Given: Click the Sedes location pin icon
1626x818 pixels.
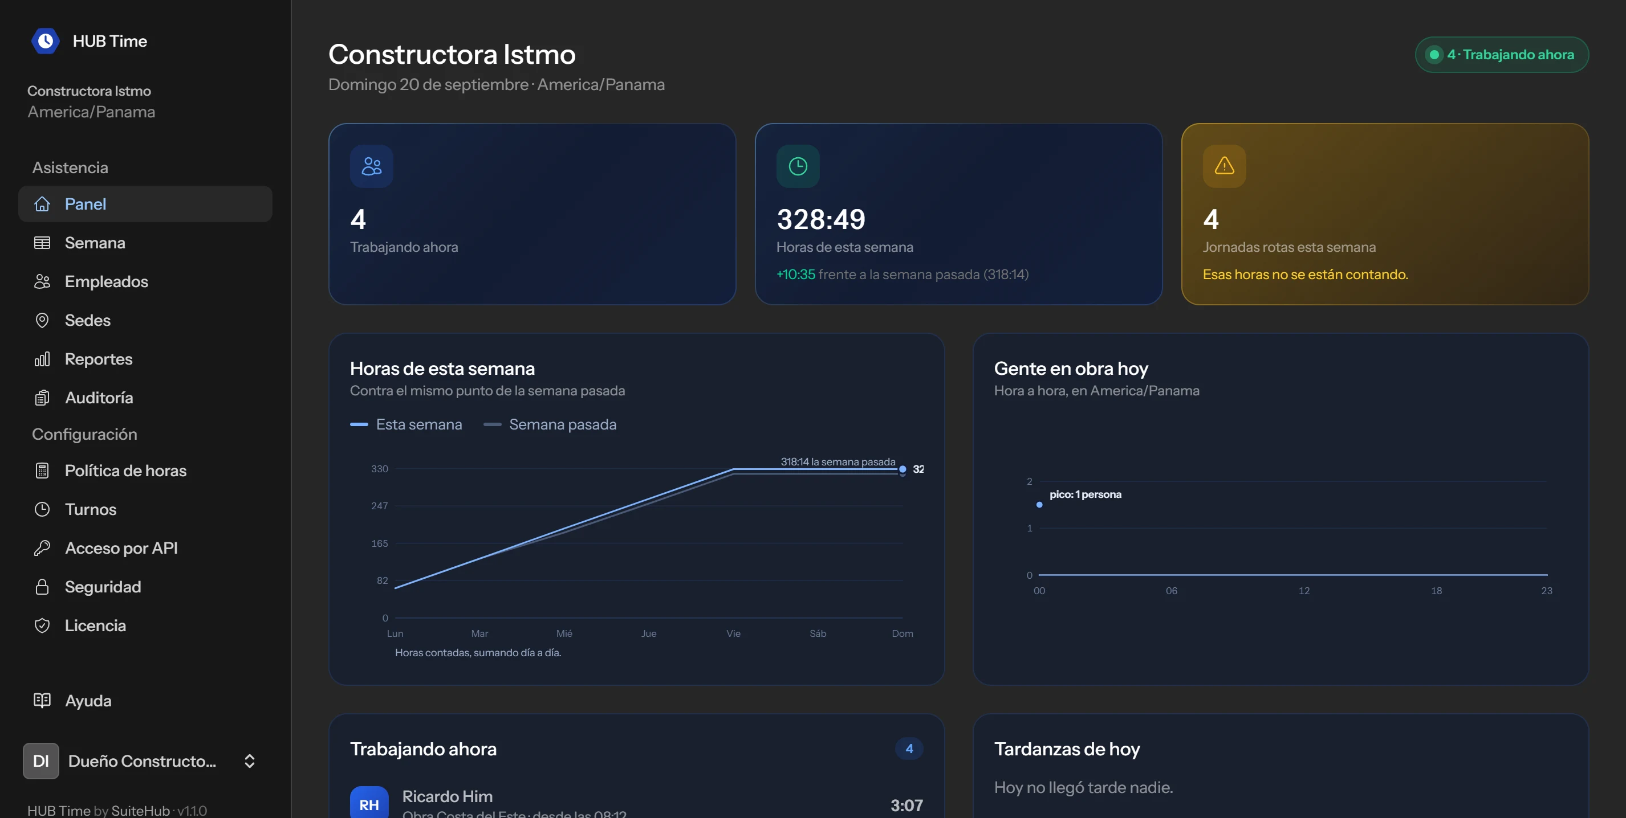Looking at the screenshot, I should pyautogui.click(x=42, y=320).
